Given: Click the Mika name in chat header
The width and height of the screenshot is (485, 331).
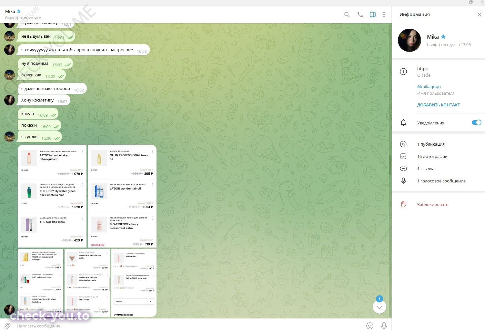Looking at the screenshot, I should 10,11.
